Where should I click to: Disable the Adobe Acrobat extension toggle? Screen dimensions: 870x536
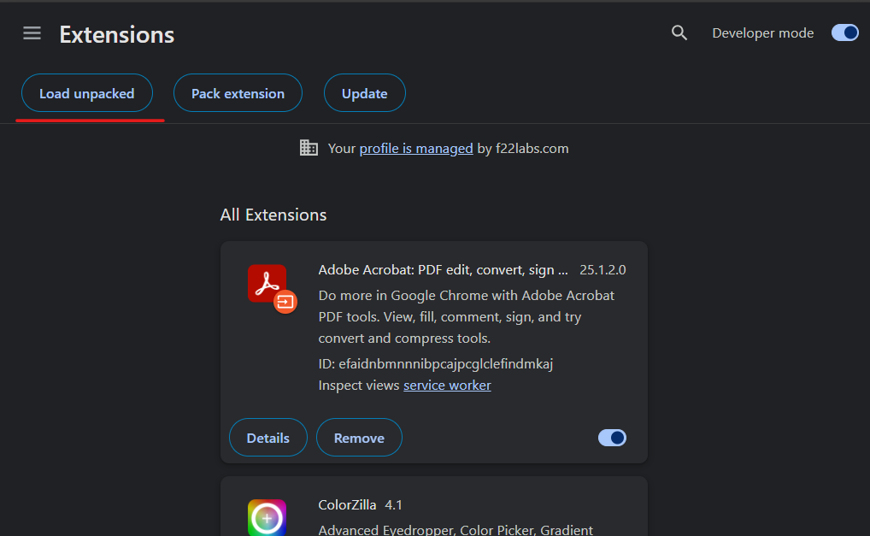click(x=612, y=438)
